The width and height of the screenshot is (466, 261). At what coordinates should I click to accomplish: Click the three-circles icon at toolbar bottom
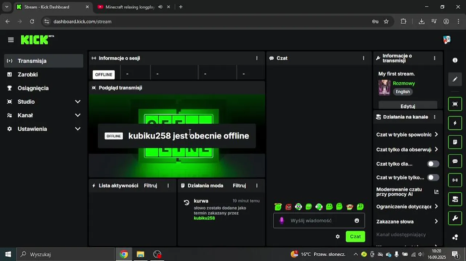coord(455,237)
